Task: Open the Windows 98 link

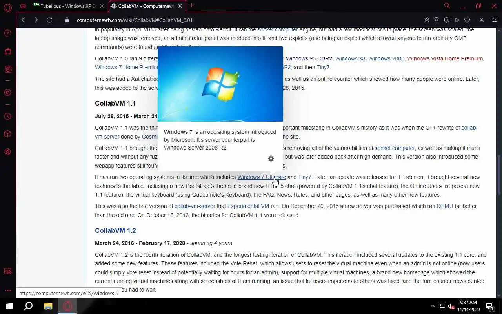Action: (x=350, y=58)
